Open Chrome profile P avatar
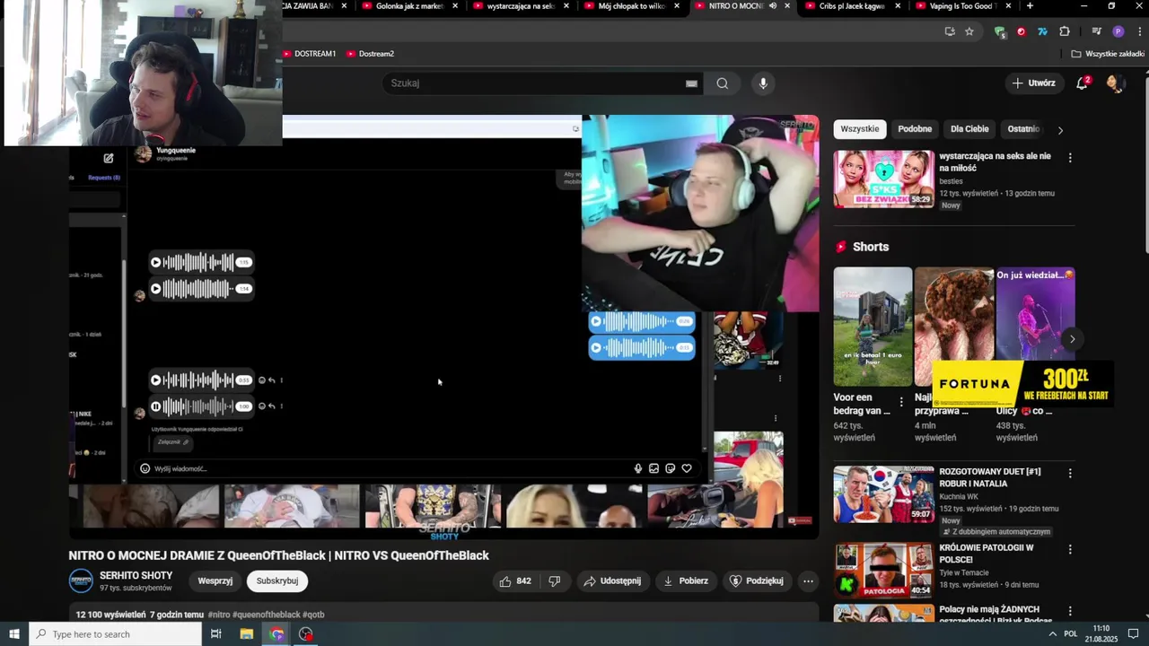This screenshot has height=646, width=1149. (x=1118, y=31)
